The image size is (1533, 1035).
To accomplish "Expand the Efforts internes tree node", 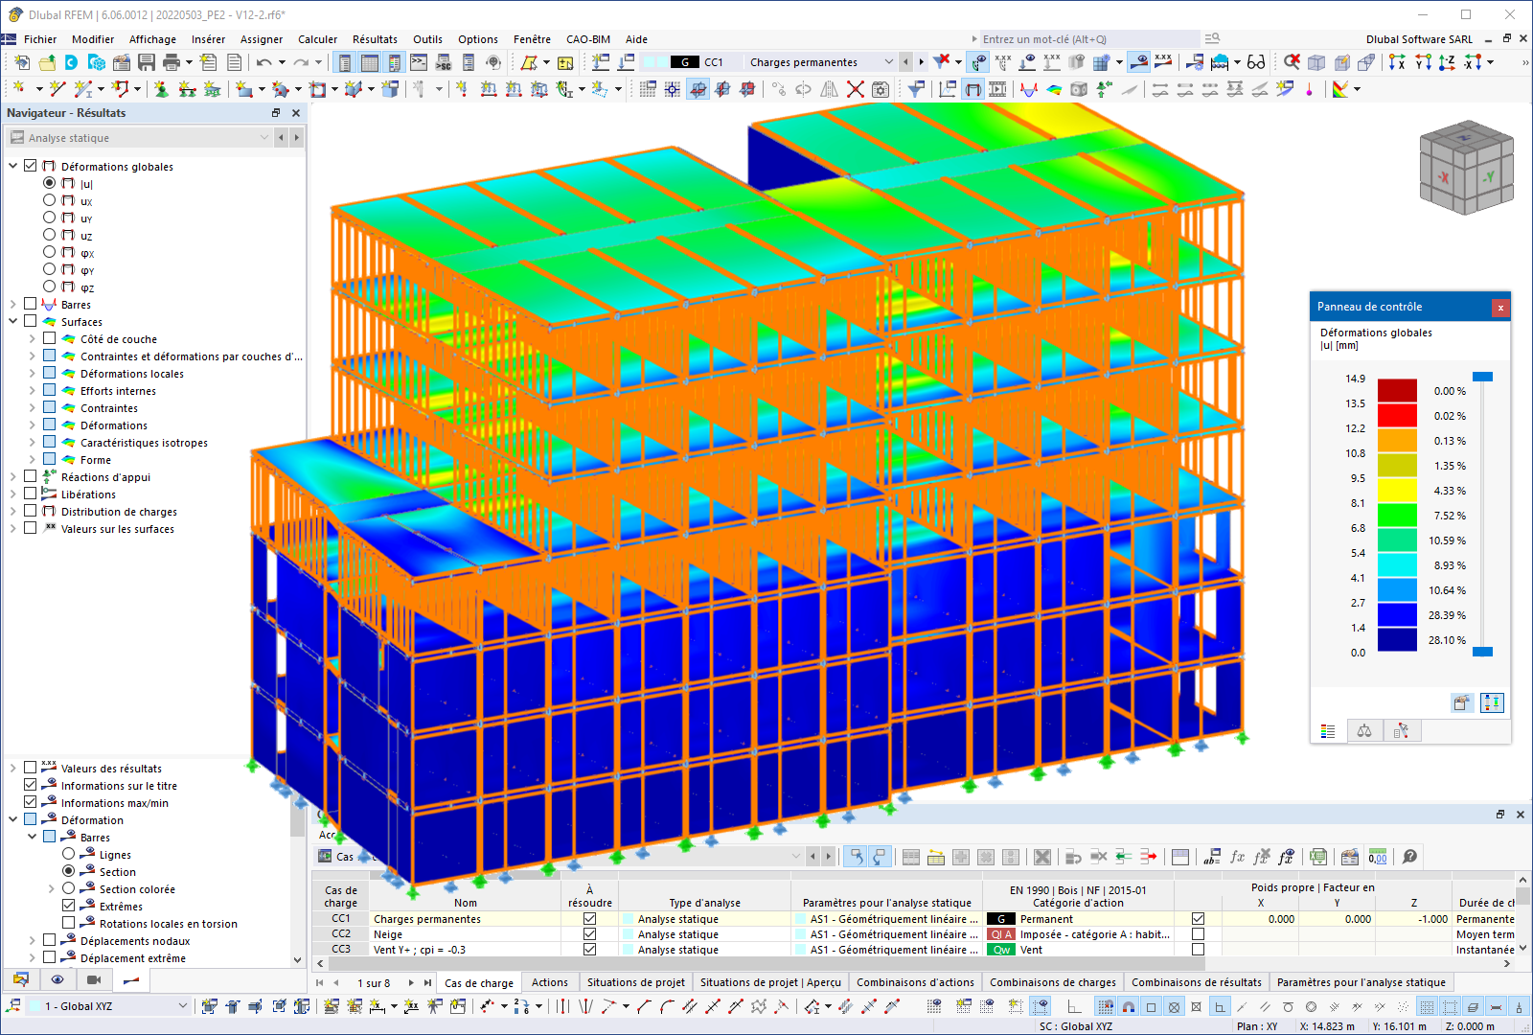I will point(32,390).
